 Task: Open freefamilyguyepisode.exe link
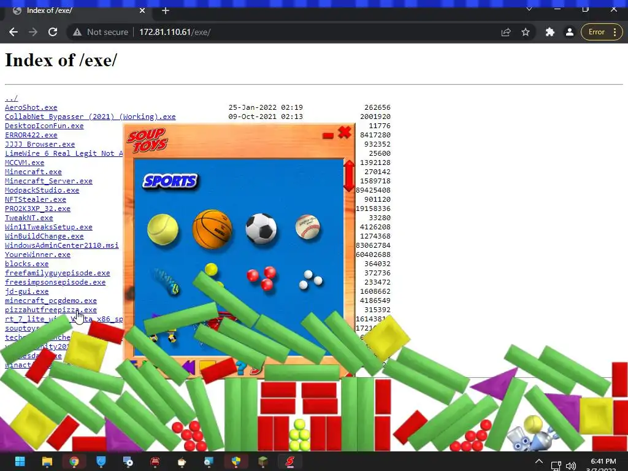coord(58,273)
